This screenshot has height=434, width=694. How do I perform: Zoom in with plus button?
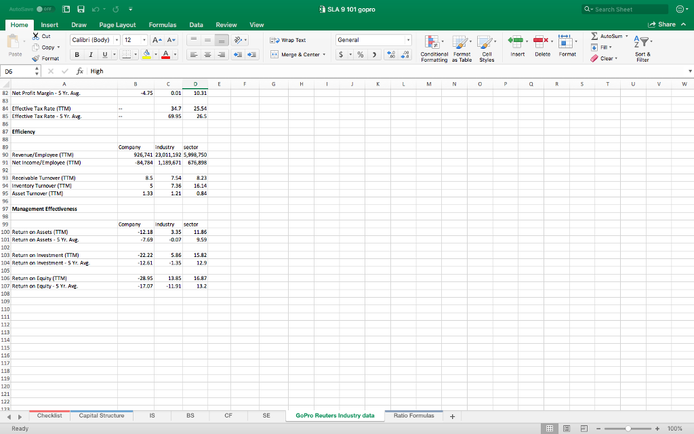[657, 429]
